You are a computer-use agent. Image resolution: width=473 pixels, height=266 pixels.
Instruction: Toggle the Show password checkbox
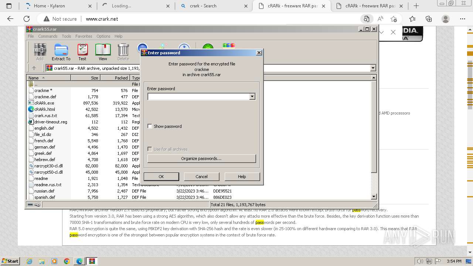(x=150, y=126)
